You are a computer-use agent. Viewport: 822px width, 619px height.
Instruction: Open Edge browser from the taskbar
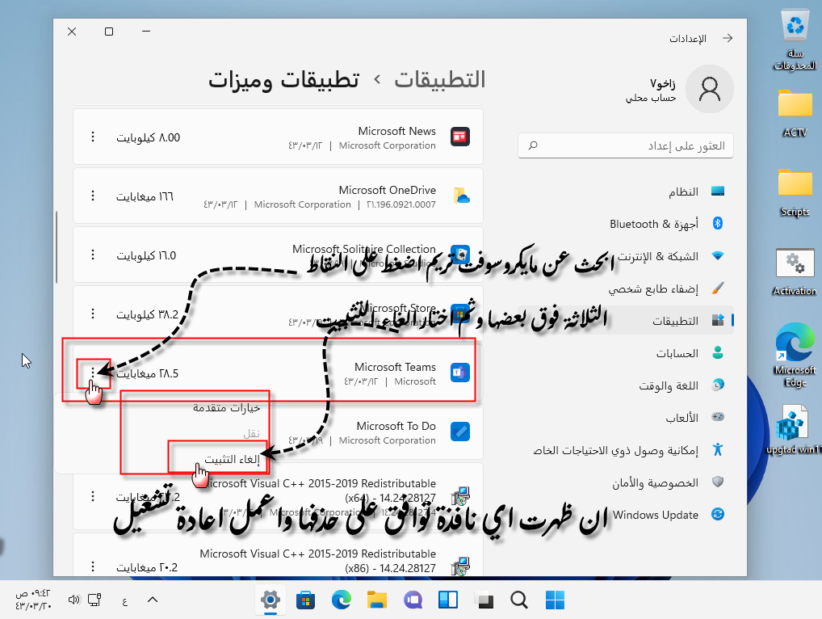[x=342, y=600]
